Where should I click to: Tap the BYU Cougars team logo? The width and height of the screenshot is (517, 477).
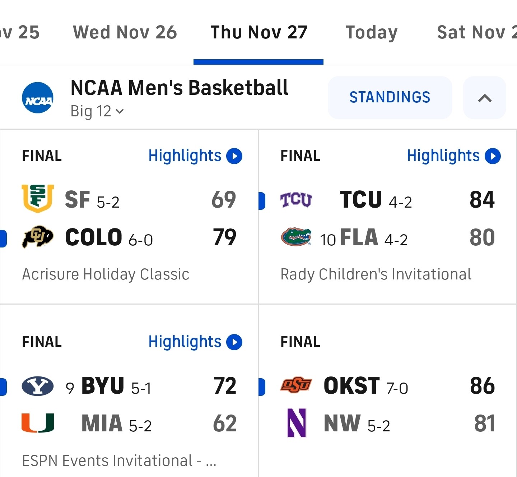coord(38,386)
